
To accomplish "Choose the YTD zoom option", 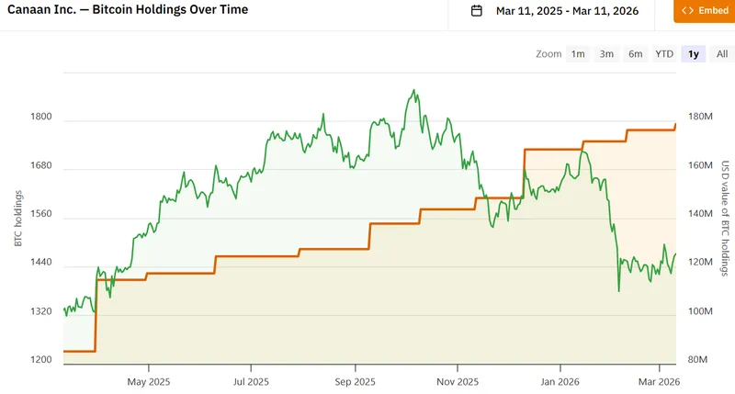I will click(663, 54).
